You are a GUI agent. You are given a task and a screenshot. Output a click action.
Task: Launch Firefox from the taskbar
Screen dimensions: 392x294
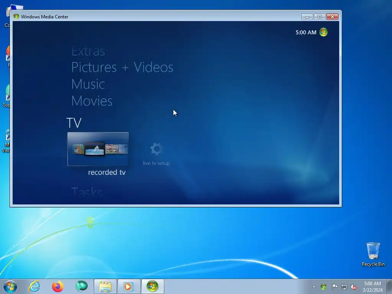point(58,286)
